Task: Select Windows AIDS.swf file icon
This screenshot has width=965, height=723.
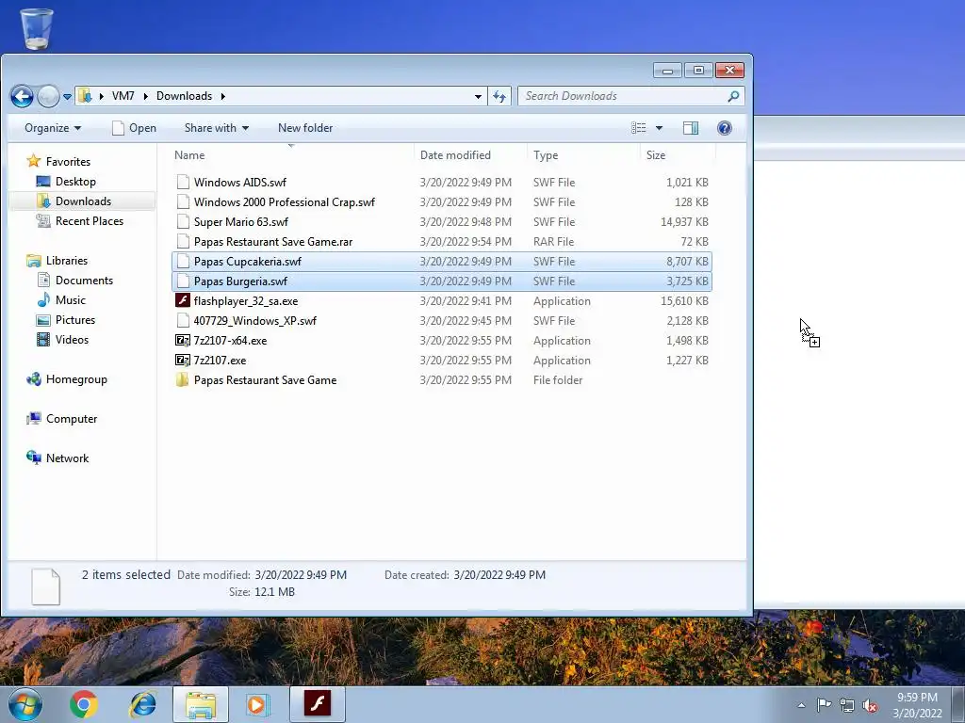Action: (183, 182)
